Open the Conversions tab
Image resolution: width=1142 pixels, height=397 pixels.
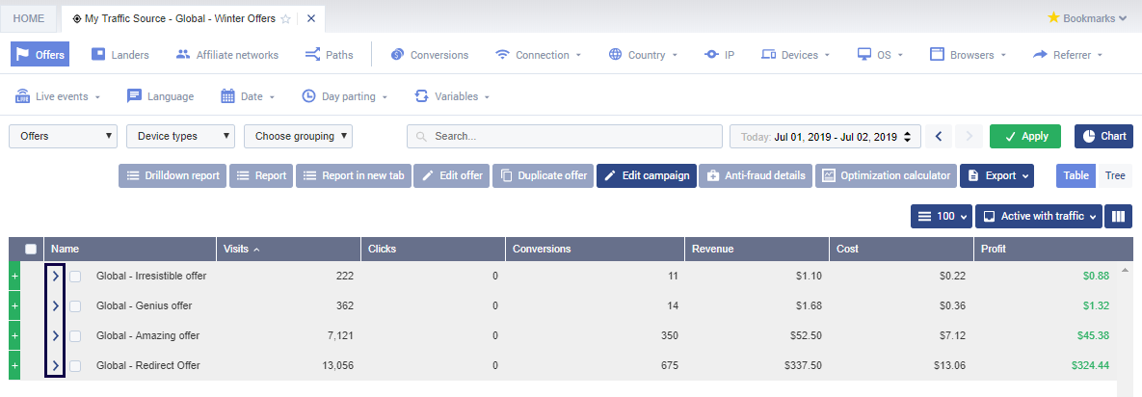429,55
